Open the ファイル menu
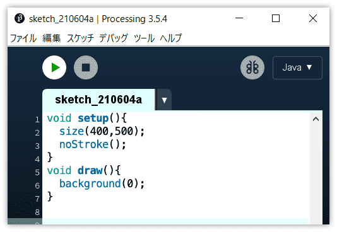 coord(23,38)
